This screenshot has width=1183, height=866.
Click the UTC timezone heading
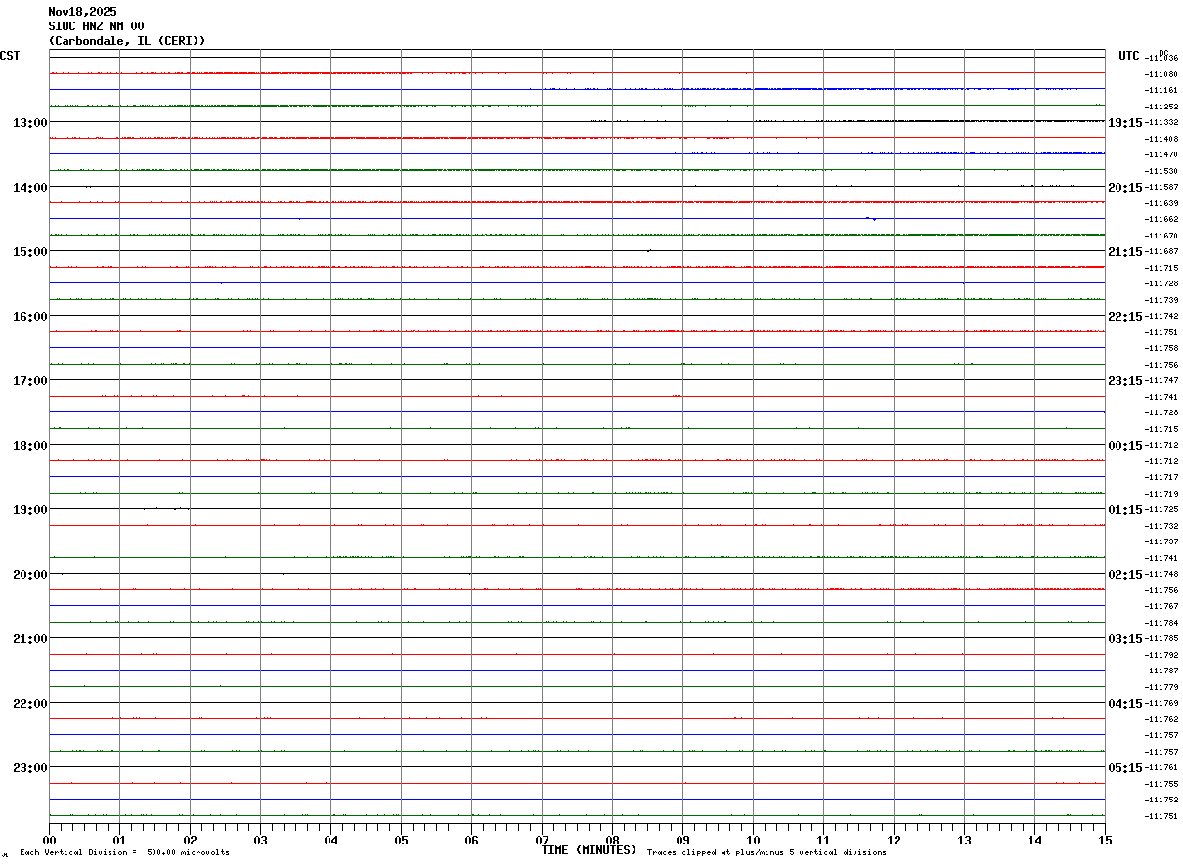(1129, 56)
